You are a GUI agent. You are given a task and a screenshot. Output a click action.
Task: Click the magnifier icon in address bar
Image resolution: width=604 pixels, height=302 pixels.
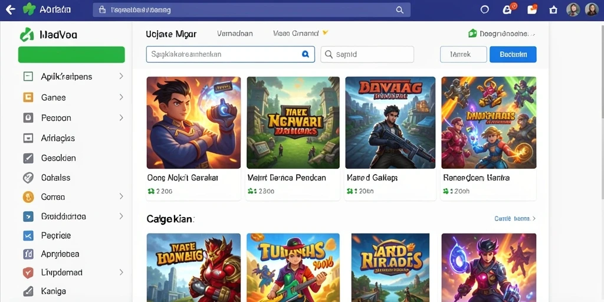tap(400, 10)
